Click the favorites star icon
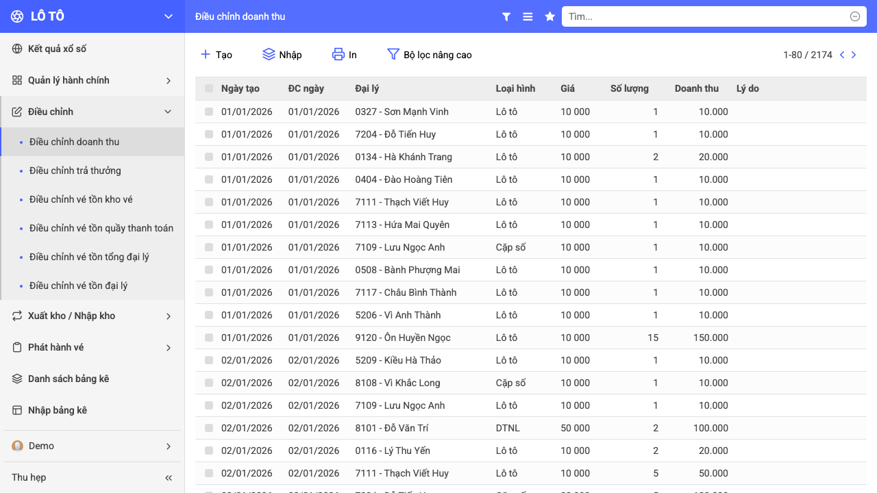Image resolution: width=877 pixels, height=493 pixels. tap(549, 16)
